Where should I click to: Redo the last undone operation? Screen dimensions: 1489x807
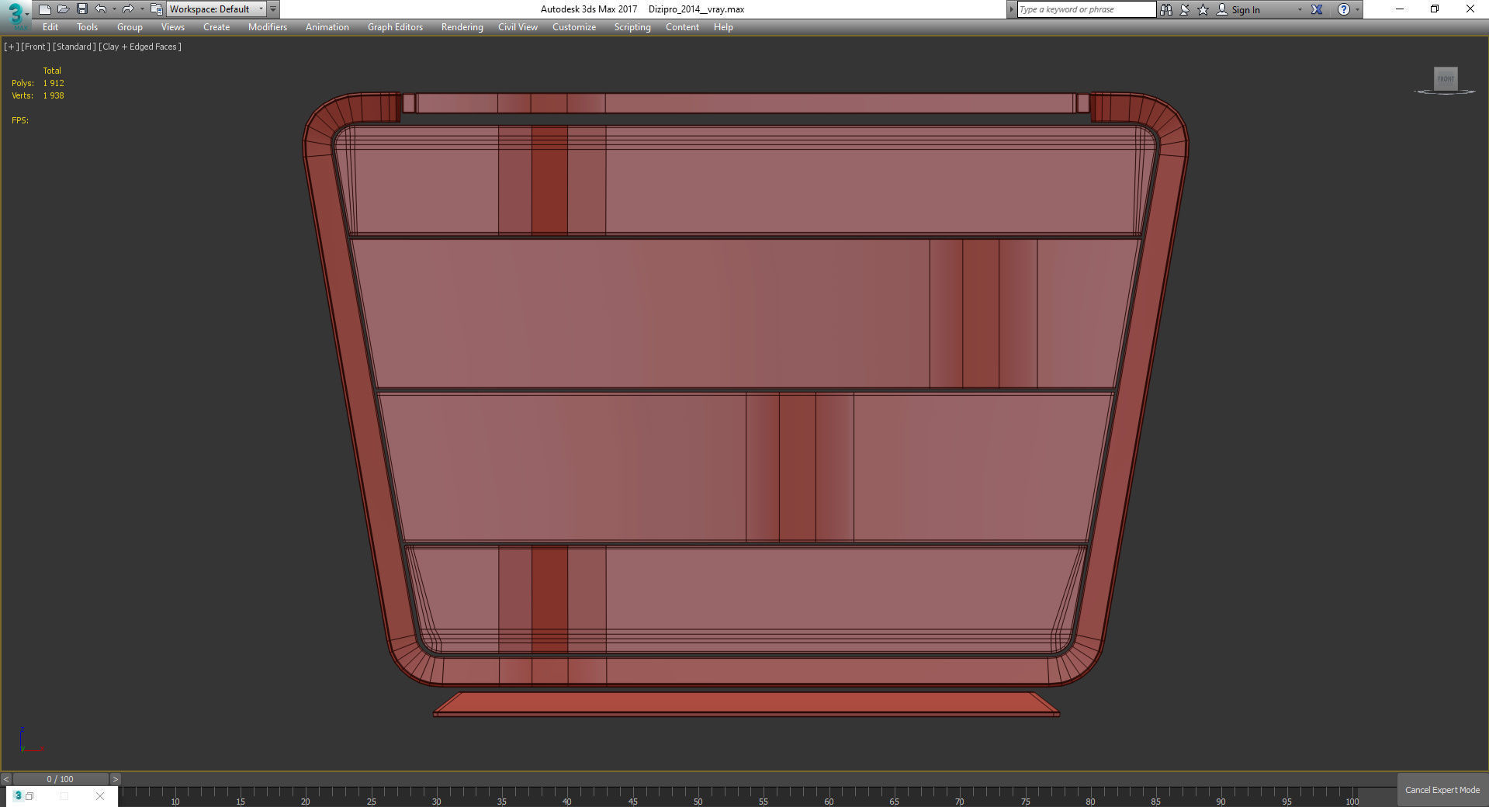pyautogui.click(x=128, y=9)
